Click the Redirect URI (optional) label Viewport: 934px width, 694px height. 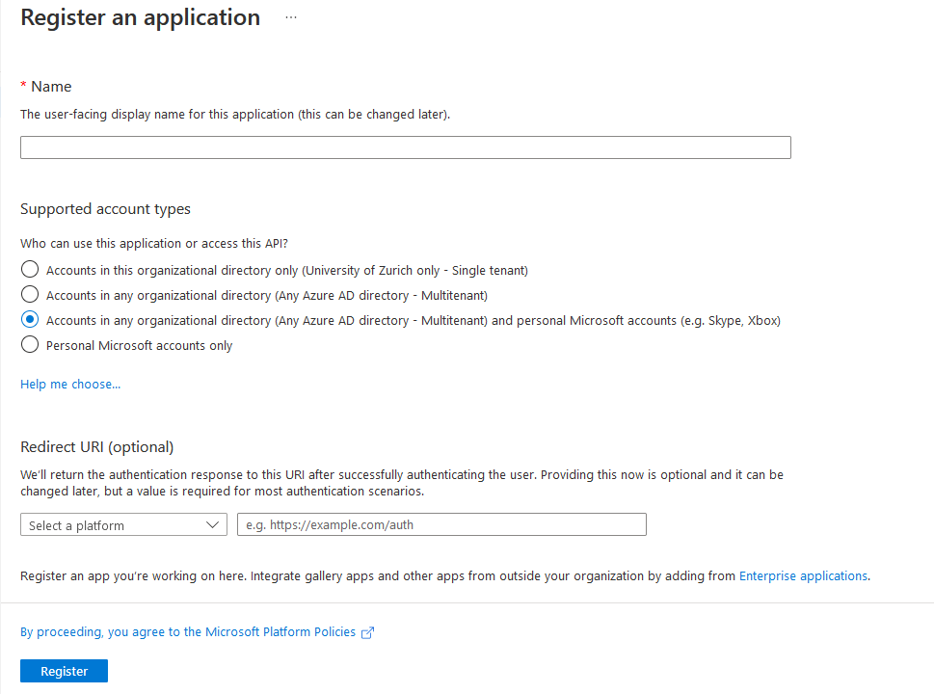96,447
